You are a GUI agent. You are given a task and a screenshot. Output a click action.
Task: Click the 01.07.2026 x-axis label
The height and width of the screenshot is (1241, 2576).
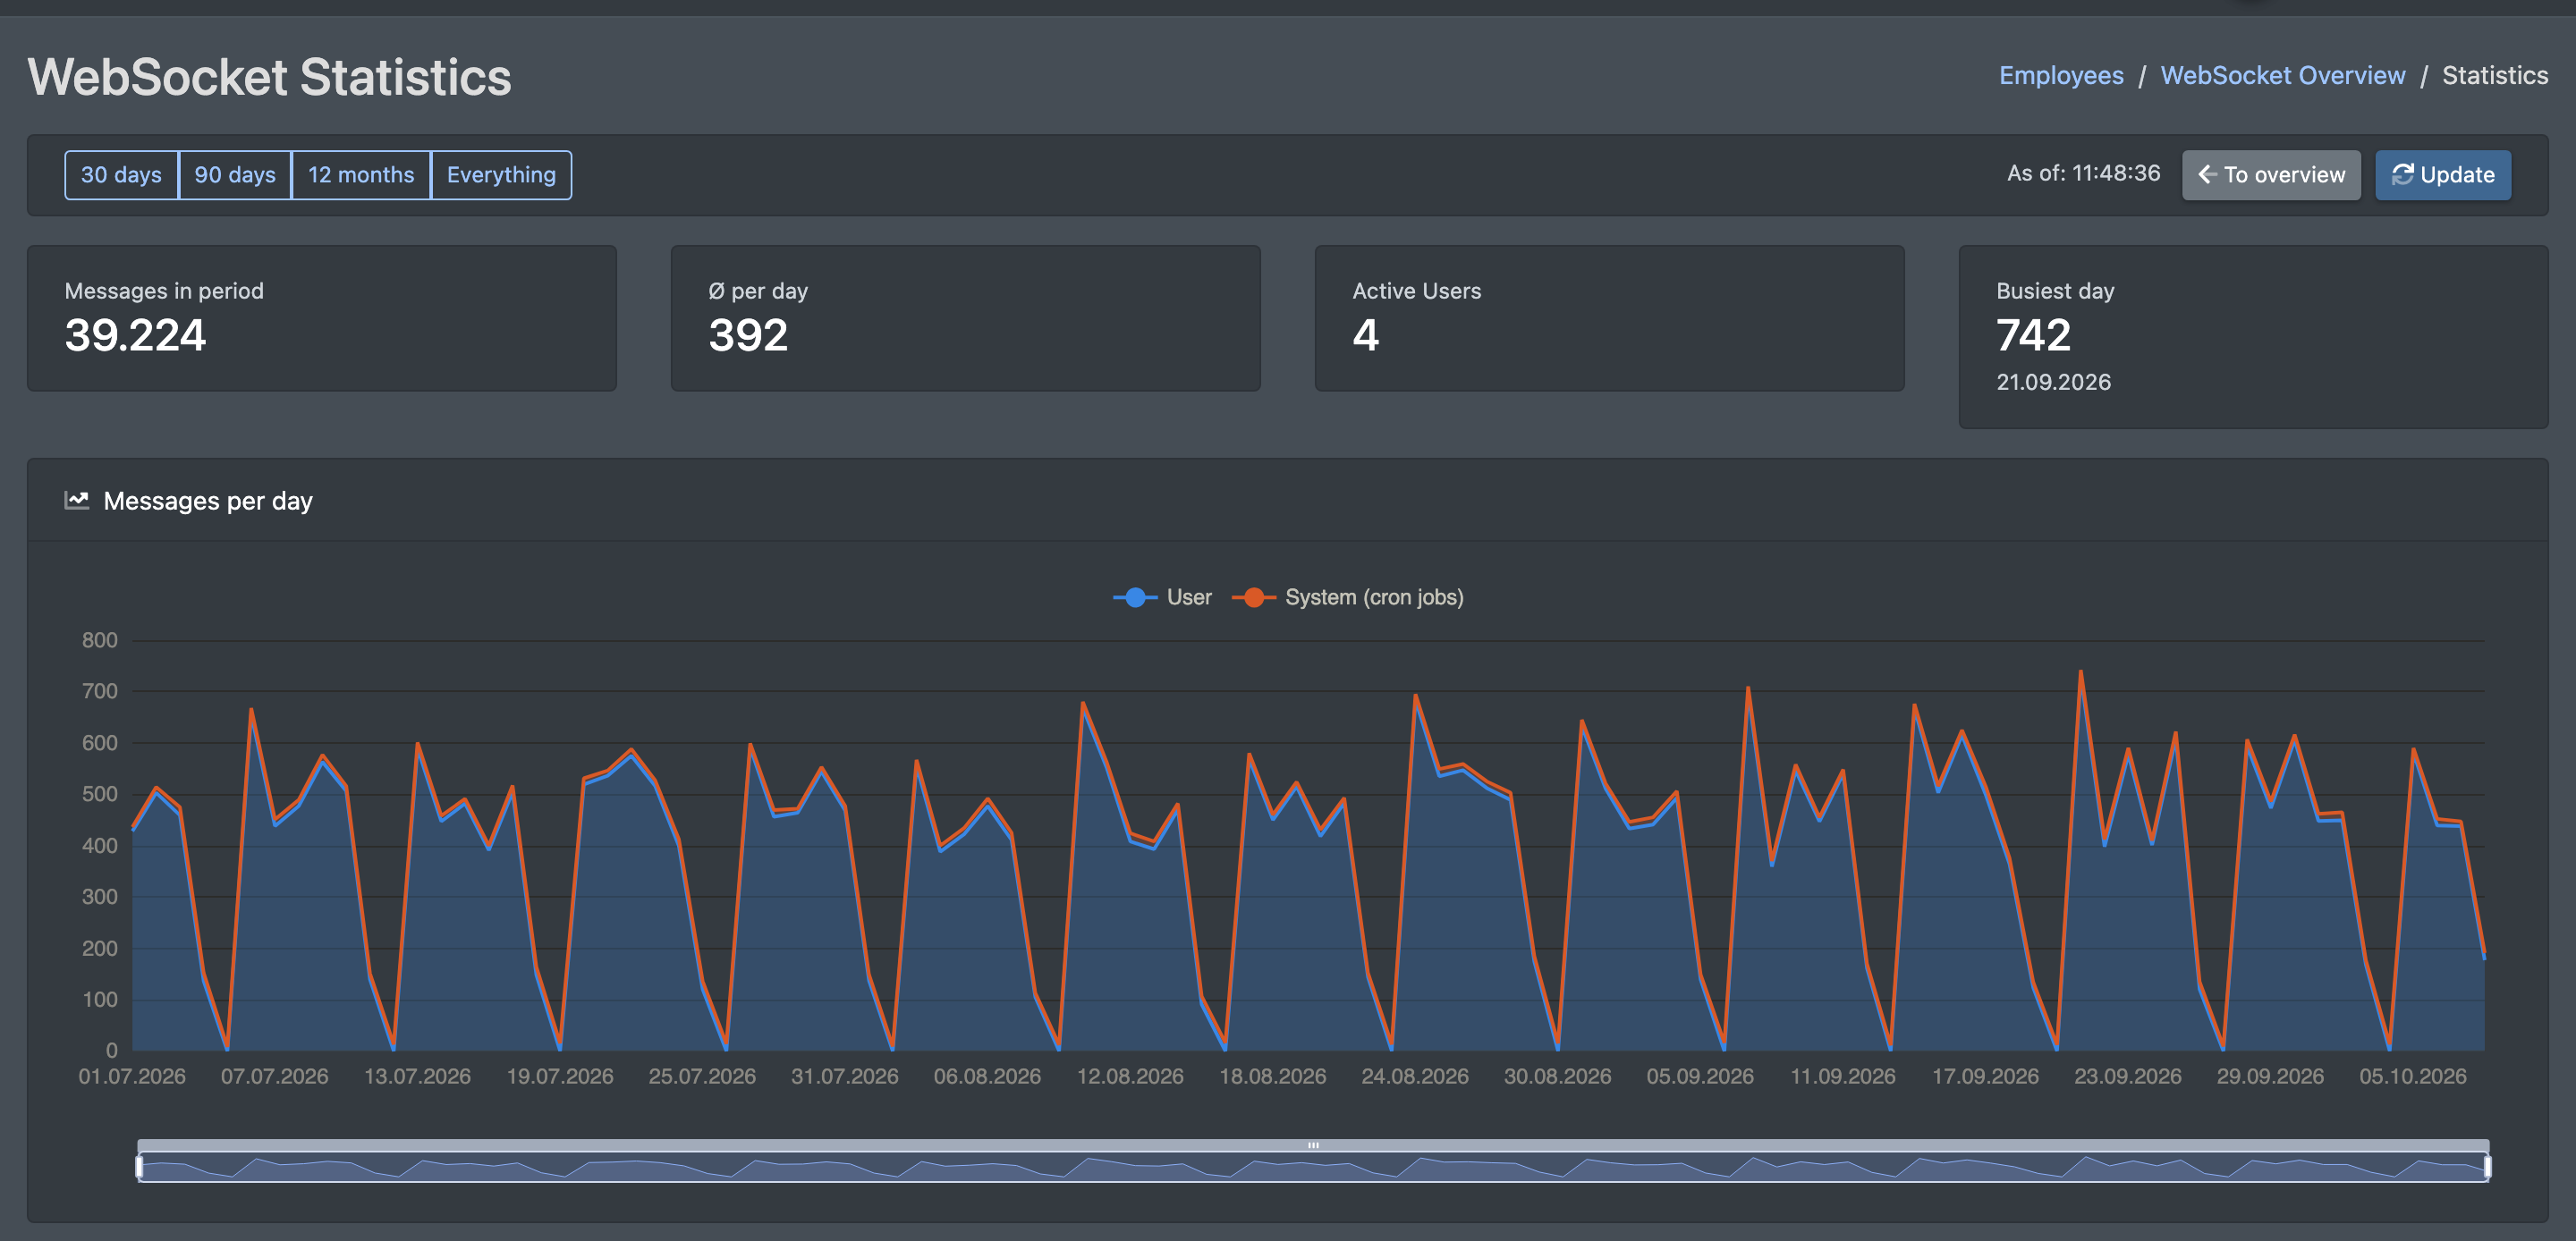point(132,1076)
